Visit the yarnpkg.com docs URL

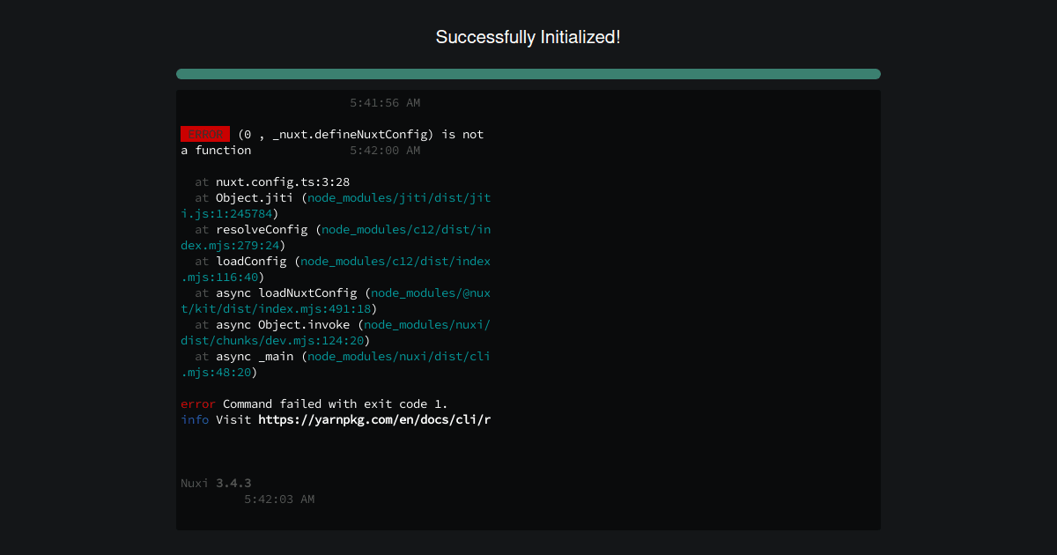coord(374,419)
